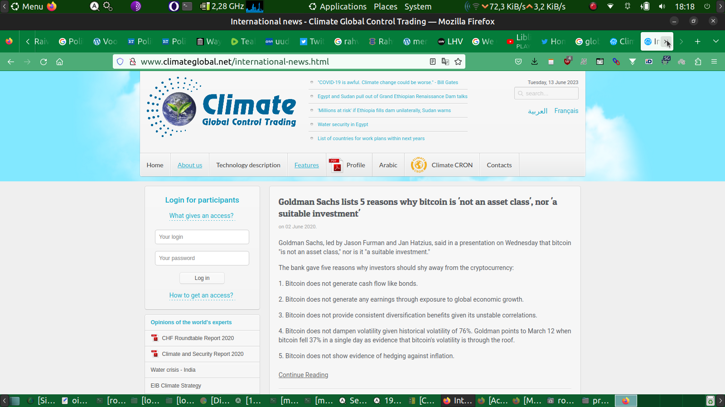Open 'Water security in Egypt' headline
Screen dimensions: 725x407
pyautogui.click(x=343, y=124)
